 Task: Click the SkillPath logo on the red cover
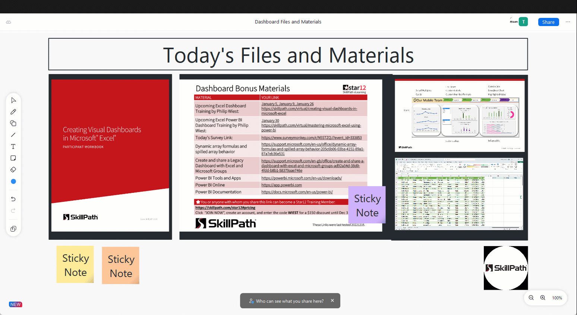coord(81,217)
